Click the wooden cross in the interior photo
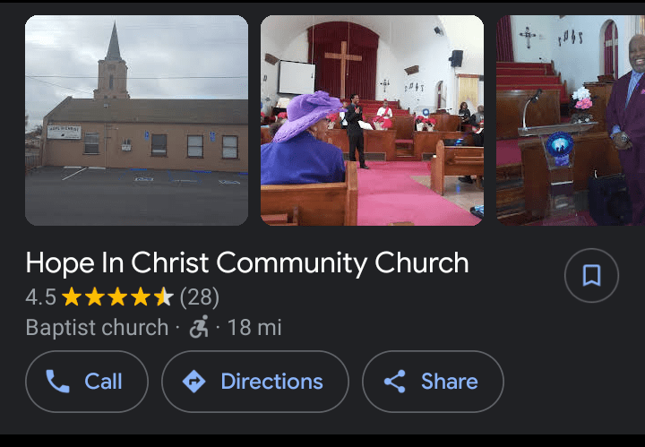This screenshot has height=447, width=645. coord(343,68)
